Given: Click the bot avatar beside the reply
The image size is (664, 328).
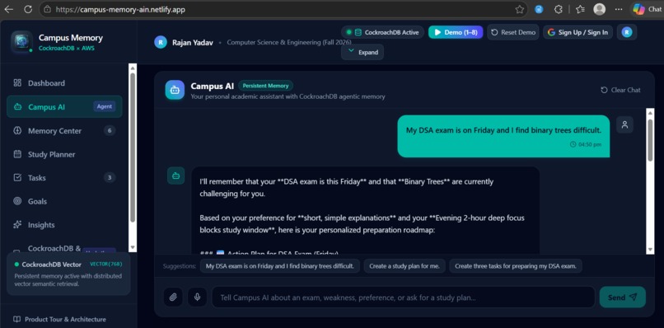Looking at the screenshot, I should pyautogui.click(x=175, y=176).
